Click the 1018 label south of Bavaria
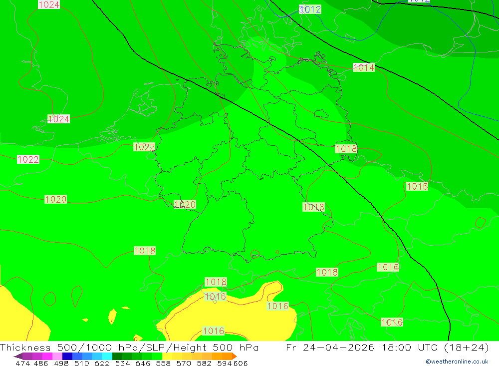This screenshot has height=366, width=499. (327, 272)
